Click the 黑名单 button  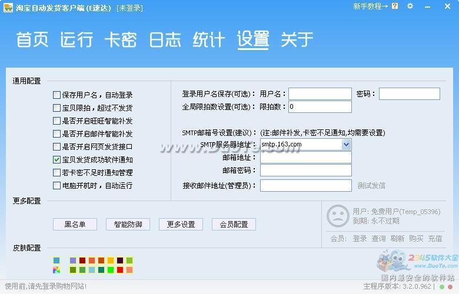(75, 224)
